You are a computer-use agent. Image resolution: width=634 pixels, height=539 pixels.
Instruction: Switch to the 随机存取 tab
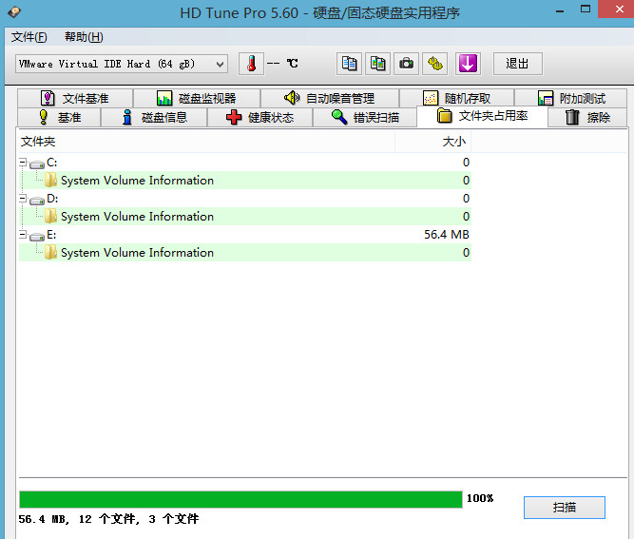456,98
